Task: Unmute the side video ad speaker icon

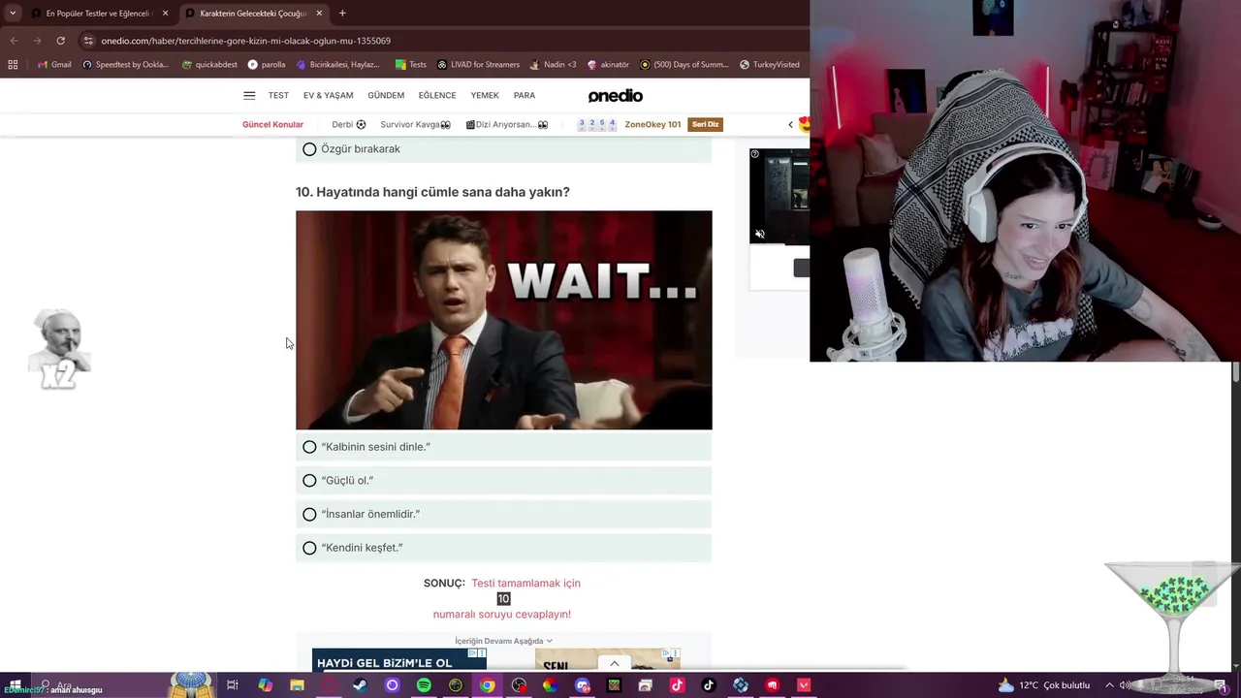Action: (760, 235)
